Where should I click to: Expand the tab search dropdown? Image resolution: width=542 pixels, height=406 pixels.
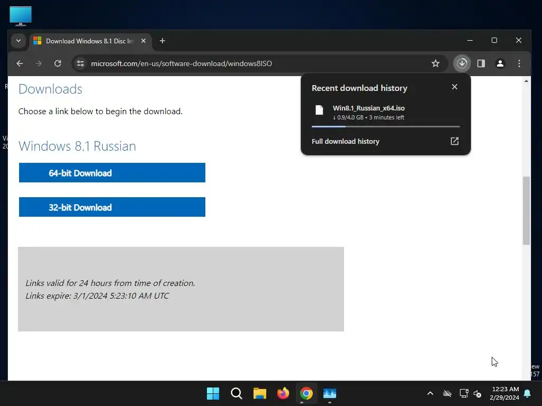tap(19, 41)
